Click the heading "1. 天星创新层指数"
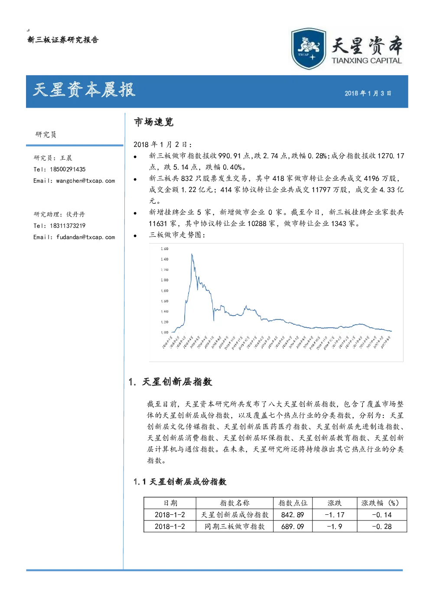430x609 pixels. tap(170, 382)
